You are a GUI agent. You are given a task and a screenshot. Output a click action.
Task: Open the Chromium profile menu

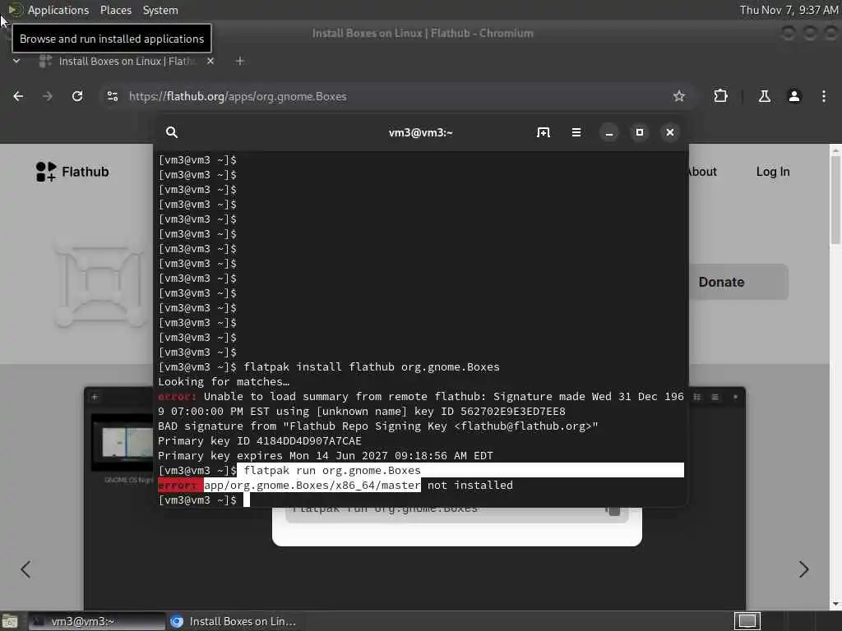[x=794, y=96]
